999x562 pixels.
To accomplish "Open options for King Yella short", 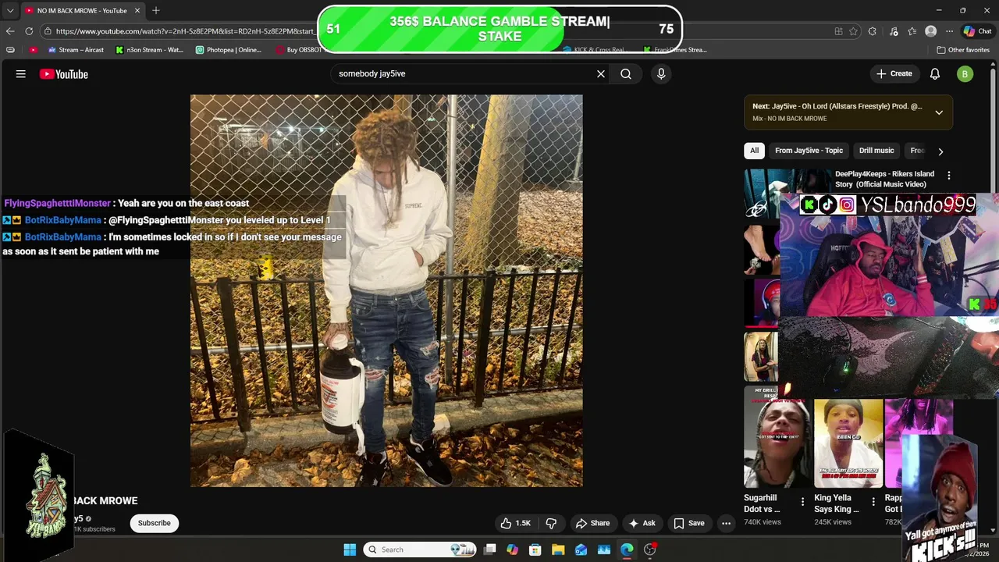I will [873, 501].
